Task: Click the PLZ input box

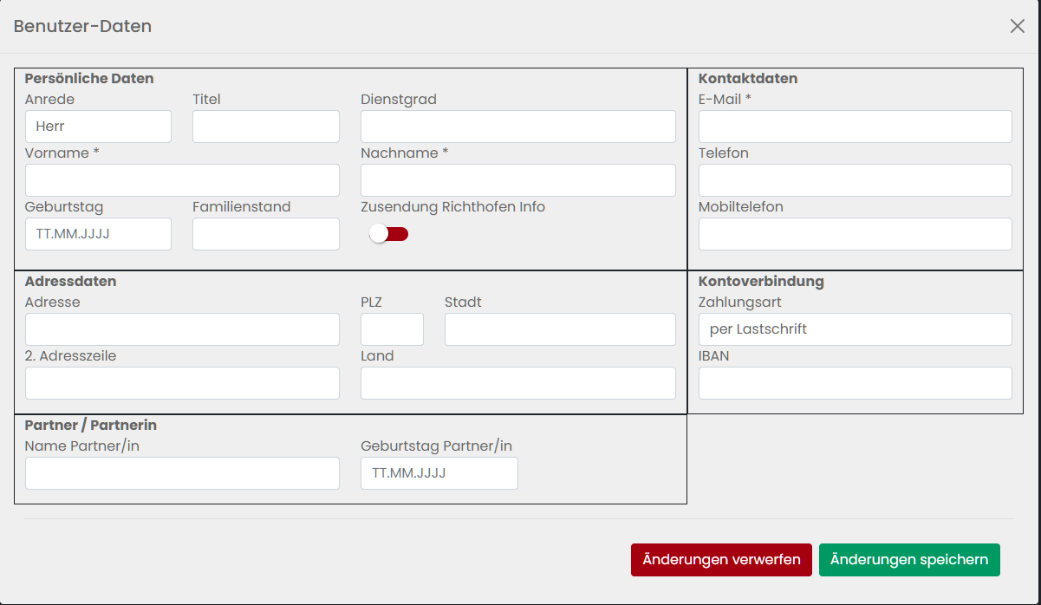Action: [392, 329]
